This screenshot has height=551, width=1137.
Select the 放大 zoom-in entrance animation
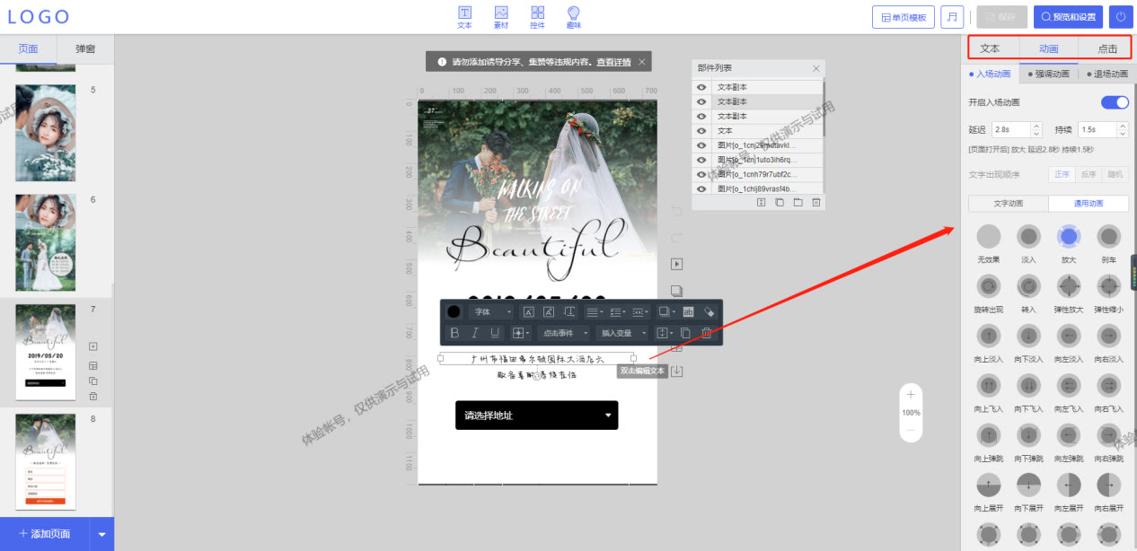[1068, 237]
